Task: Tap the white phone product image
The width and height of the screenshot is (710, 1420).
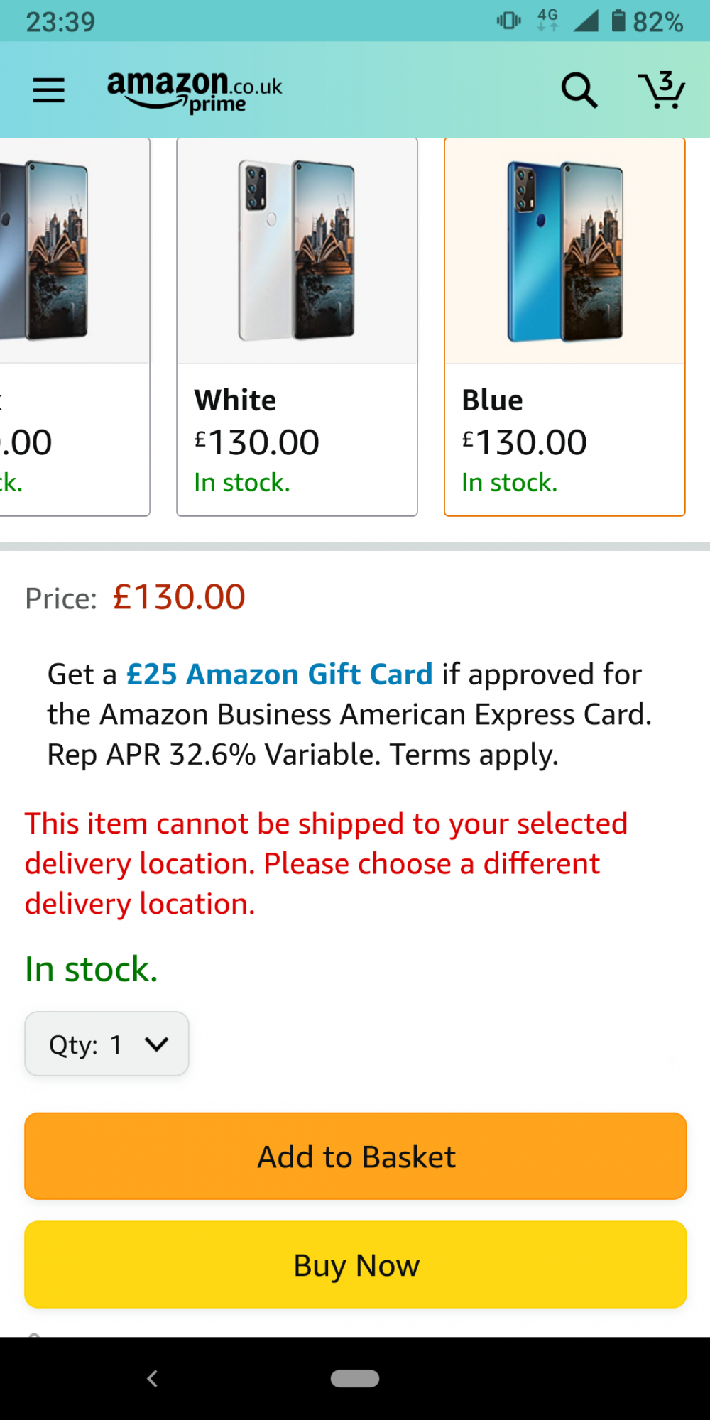Action: 297,251
